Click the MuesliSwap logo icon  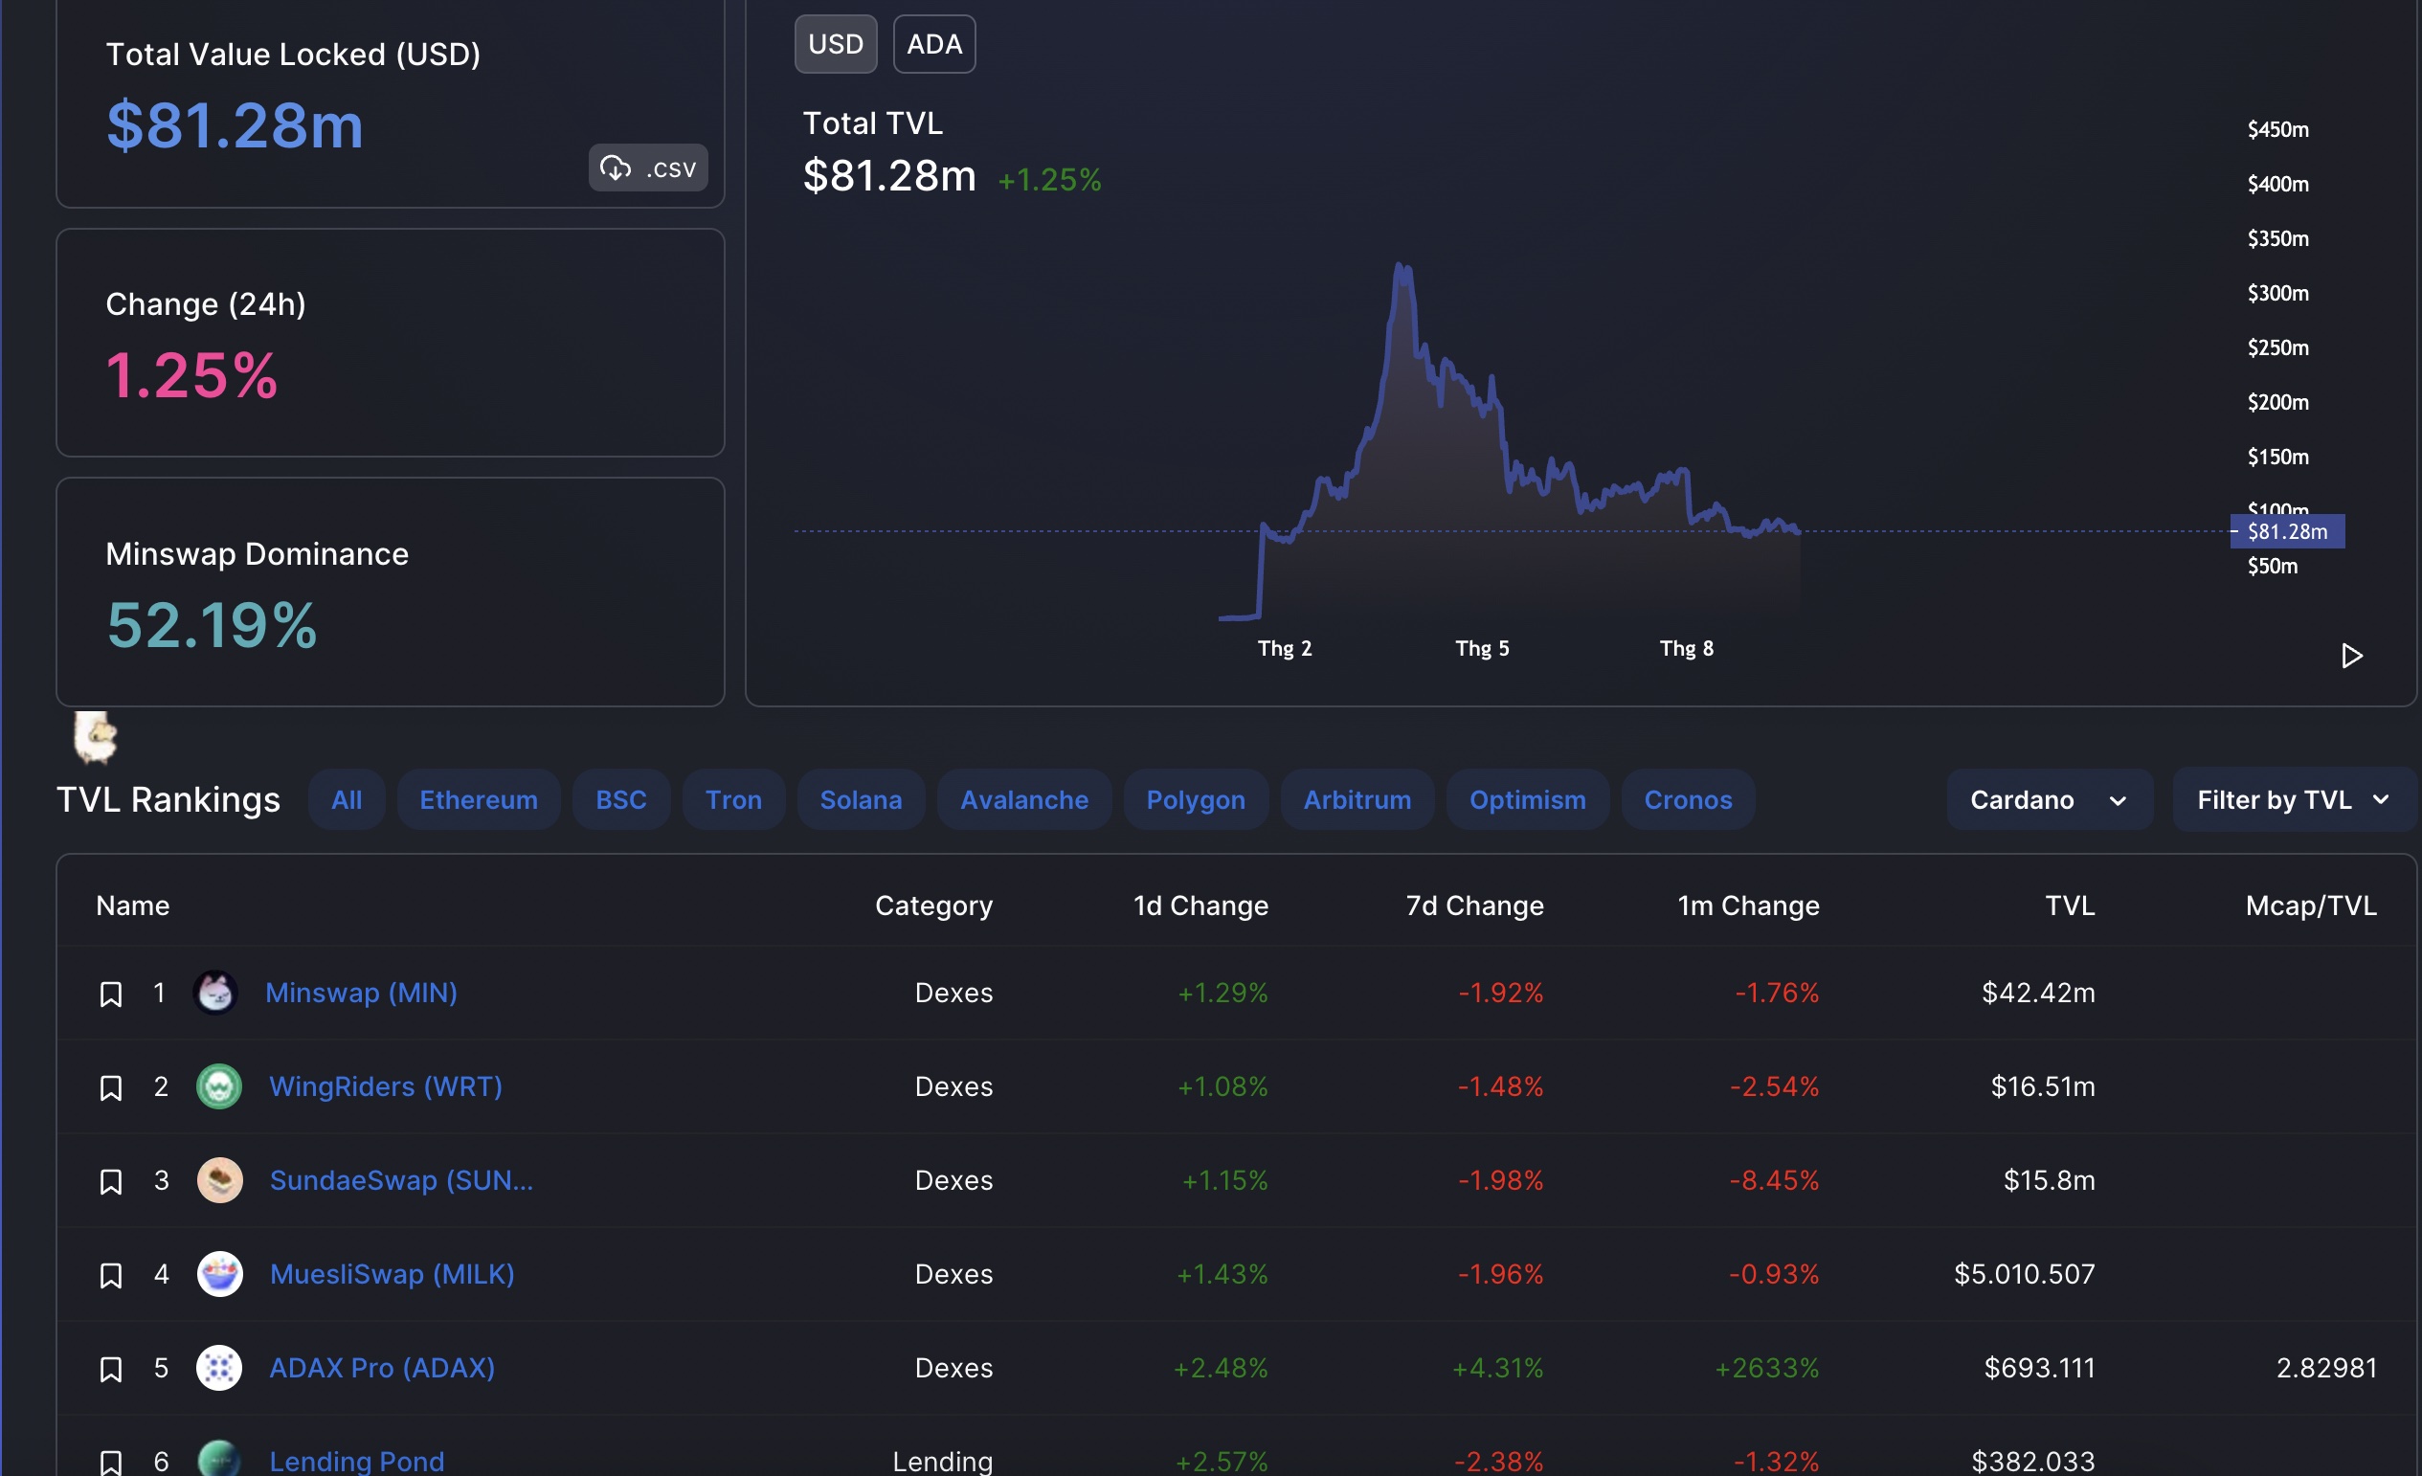pos(219,1275)
